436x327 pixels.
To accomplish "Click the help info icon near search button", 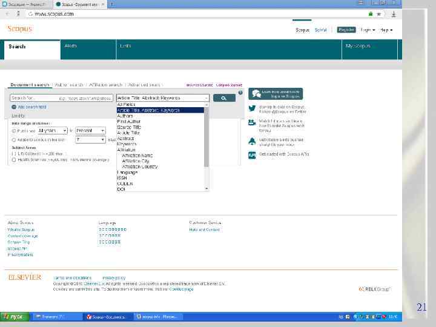I will 240,93.
